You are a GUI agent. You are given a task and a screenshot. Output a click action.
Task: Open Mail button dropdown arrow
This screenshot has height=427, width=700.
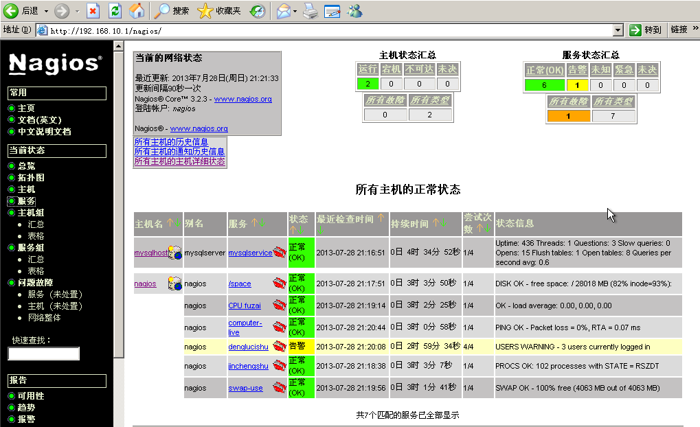[295, 11]
